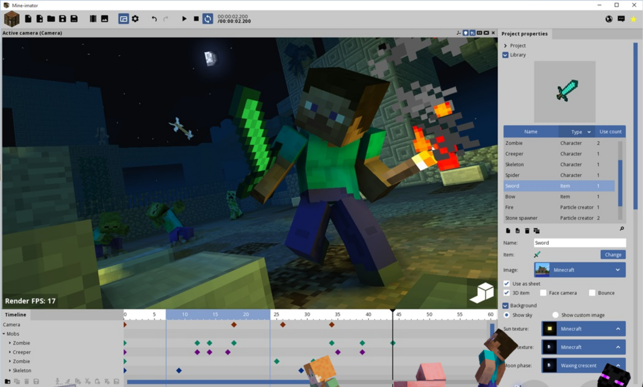Uncheck Use as sheet

507,284
